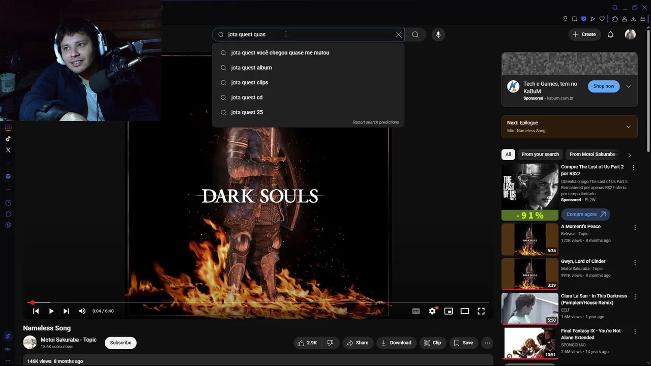Show more filter chips with the right arrow
The width and height of the screenshot is (651, 366).
coord(629,155)
